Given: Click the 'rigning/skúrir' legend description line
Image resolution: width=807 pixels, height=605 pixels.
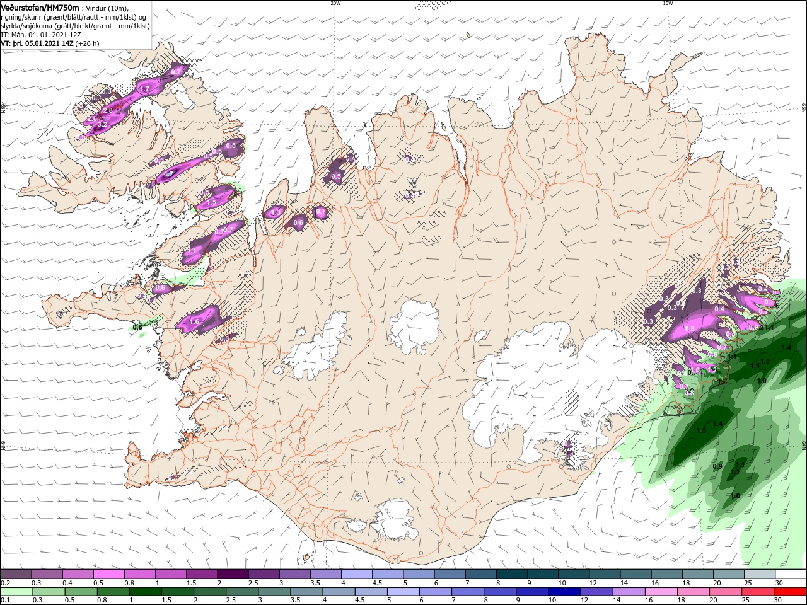Looking at the screenshot, I should (74, 16).
